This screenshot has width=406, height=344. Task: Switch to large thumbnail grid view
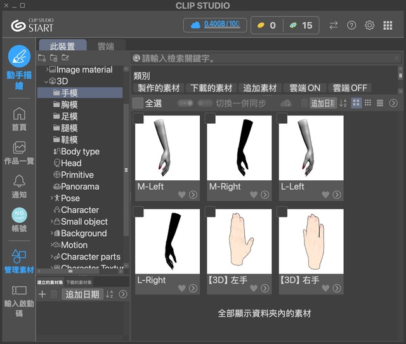pos(357,103)
